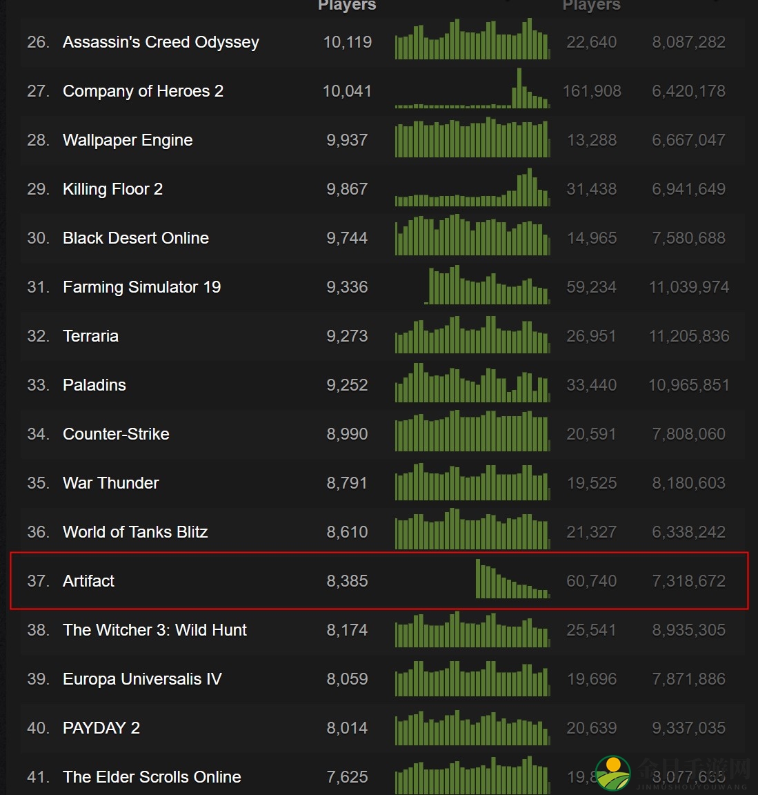
Task: Open the PAYDAY 2 game link
Action: [101, 728]
